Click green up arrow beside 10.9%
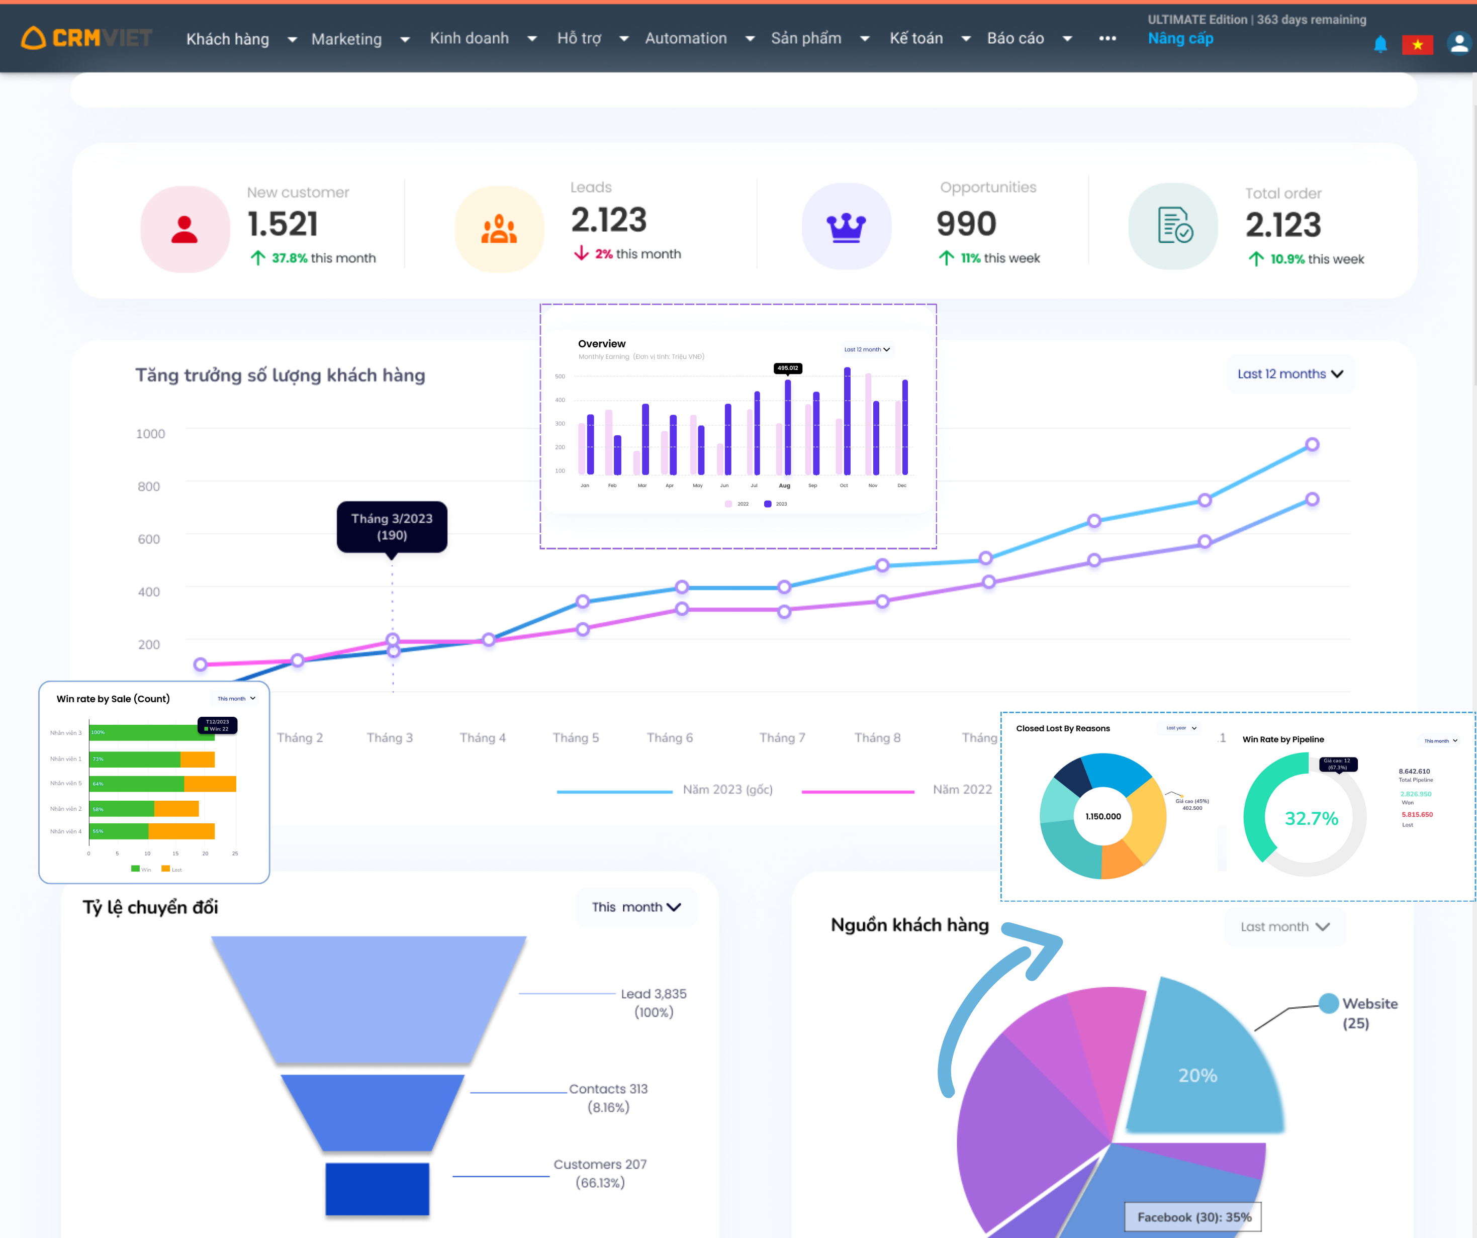Viewport: 1477px width, 1238px height. (1256, 259)
